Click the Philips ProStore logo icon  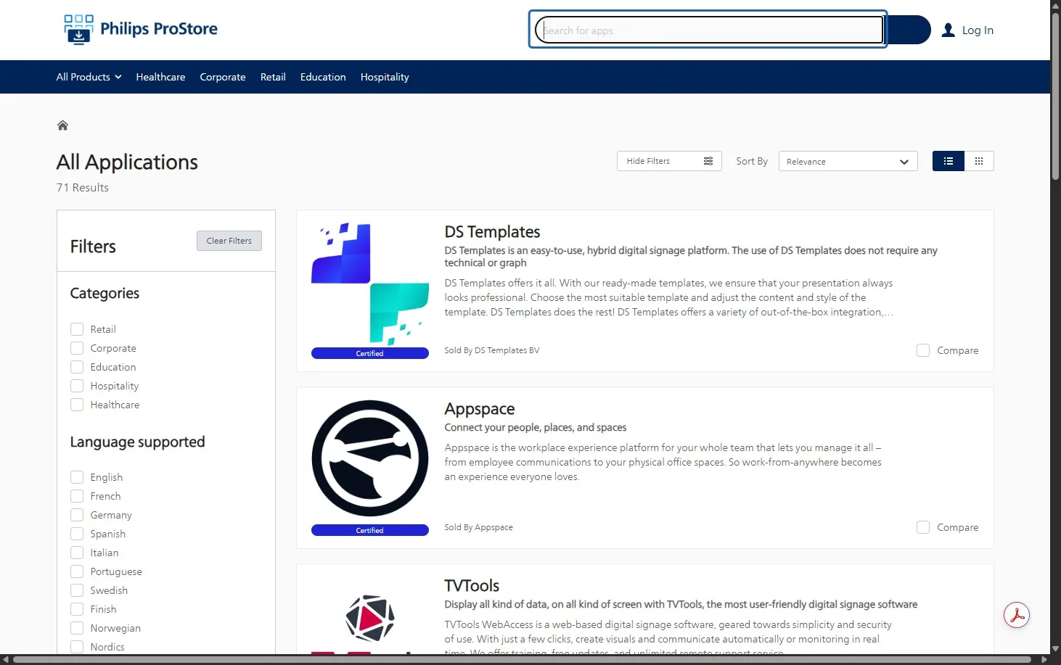coord(78,30)
